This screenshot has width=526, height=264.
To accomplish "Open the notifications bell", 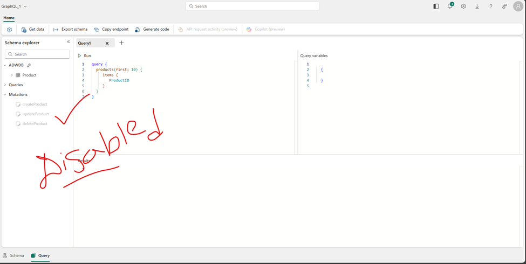I will (x=449, y=6).
